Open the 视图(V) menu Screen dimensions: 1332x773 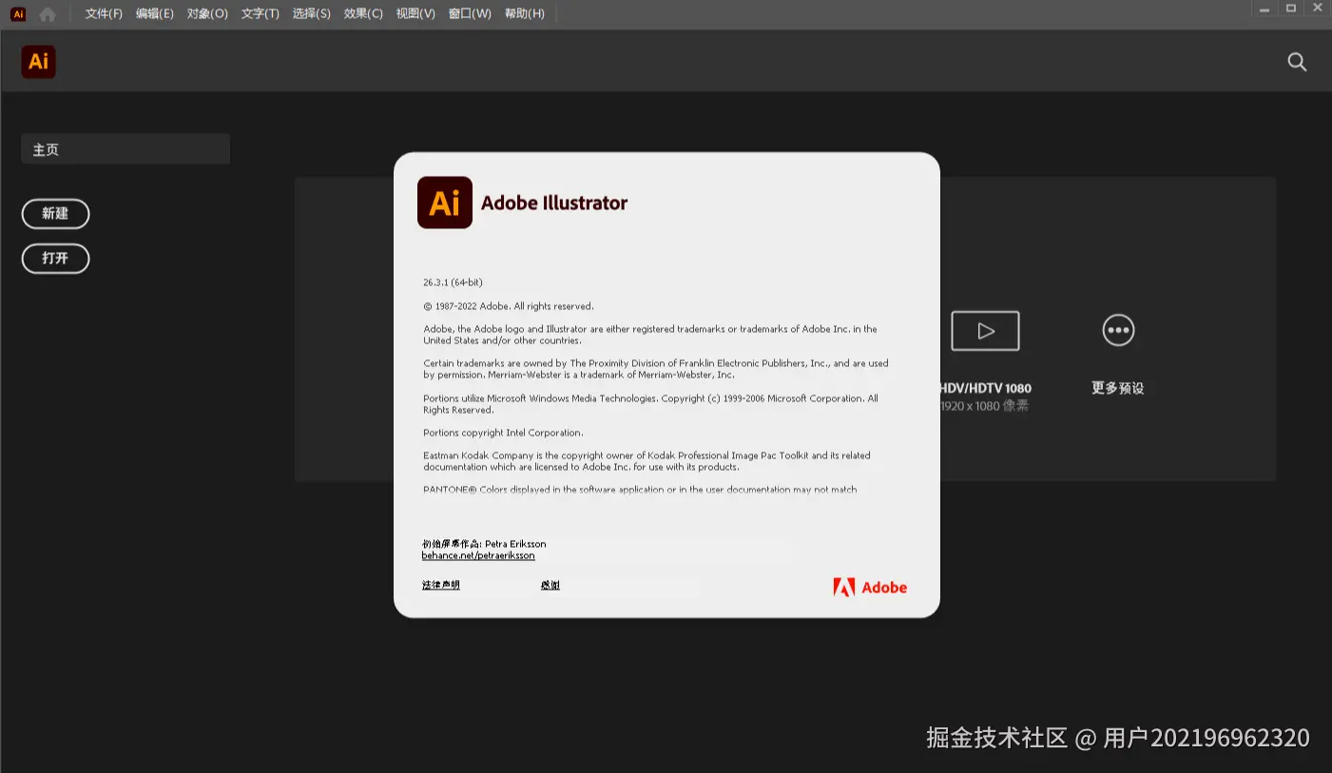click(x=415, y=13)
